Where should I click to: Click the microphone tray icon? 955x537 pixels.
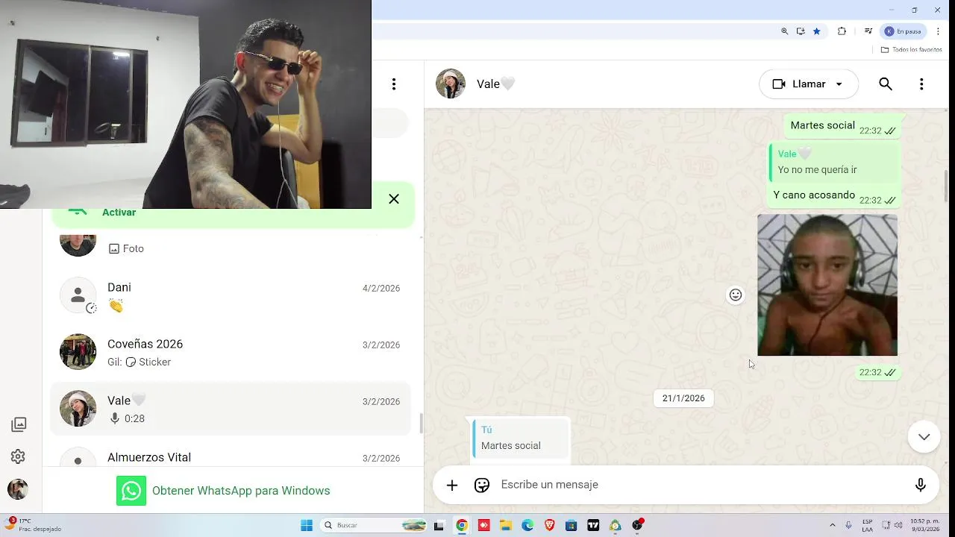[850, 525]
